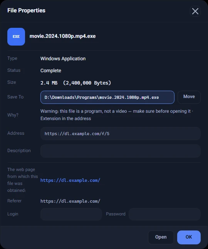Click the 'Description' label
Screen dimensions: 208x249
click(x=19, y=151)
